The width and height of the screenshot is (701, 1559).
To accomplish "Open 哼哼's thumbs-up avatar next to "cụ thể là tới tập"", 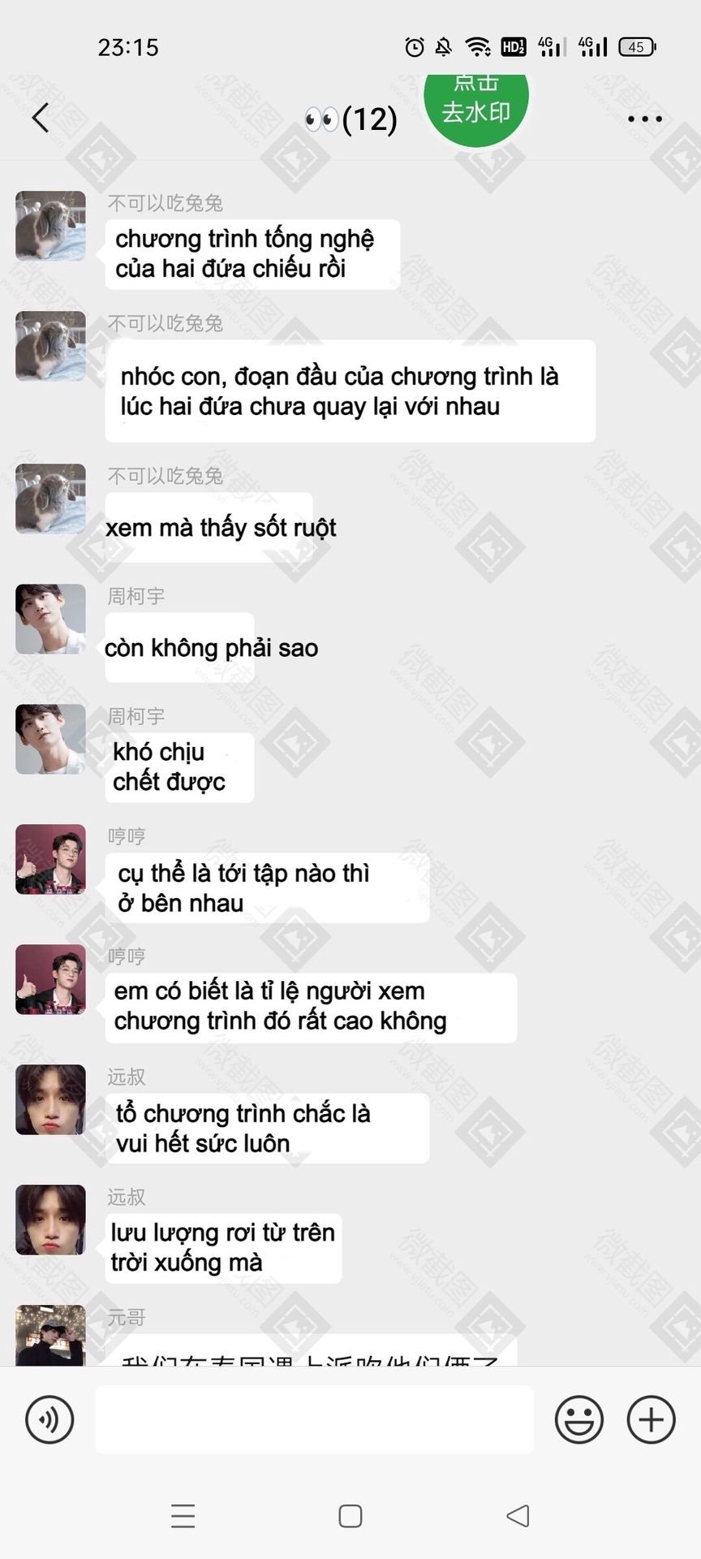I will pos(50,859).
